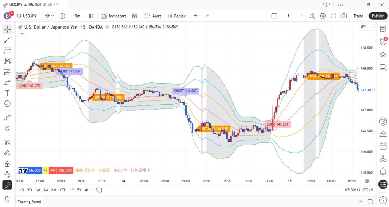This screenshot has height=207, width=389.
Task: Choose the text annotation tool
Action: 7,93
